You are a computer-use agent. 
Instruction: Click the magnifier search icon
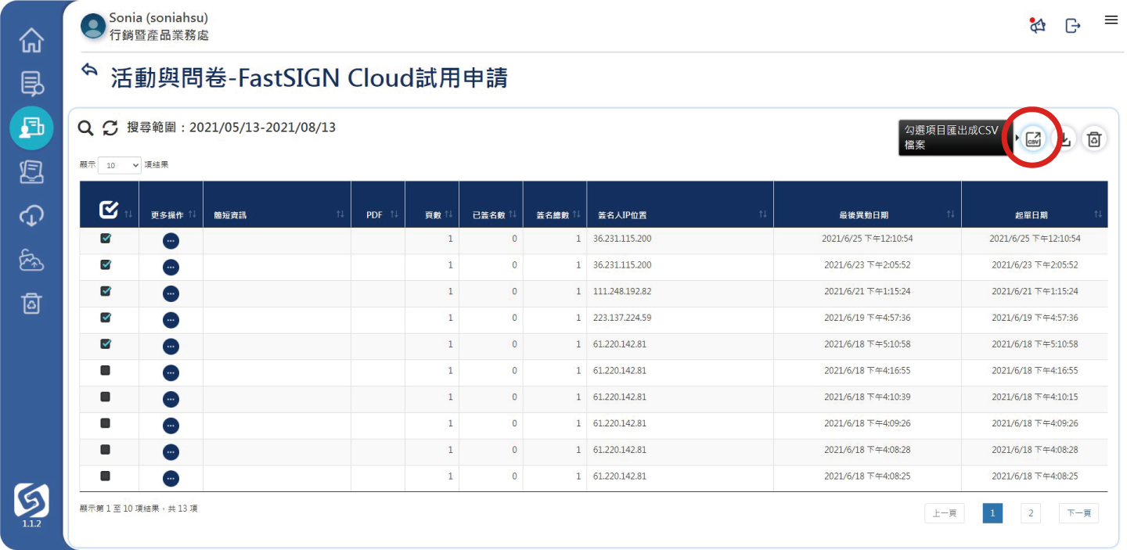click(x=86, y=128)
